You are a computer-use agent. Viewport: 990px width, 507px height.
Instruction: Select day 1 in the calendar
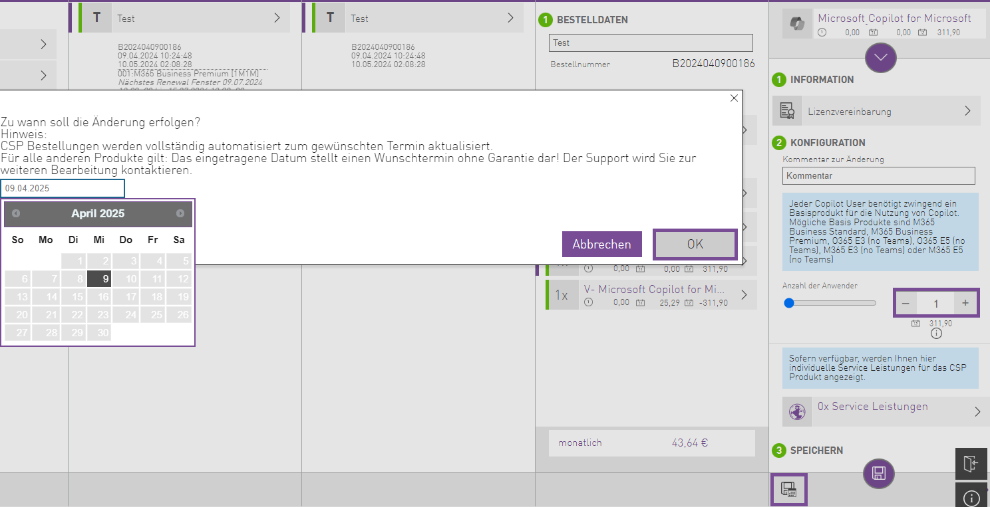coord(73,261)
